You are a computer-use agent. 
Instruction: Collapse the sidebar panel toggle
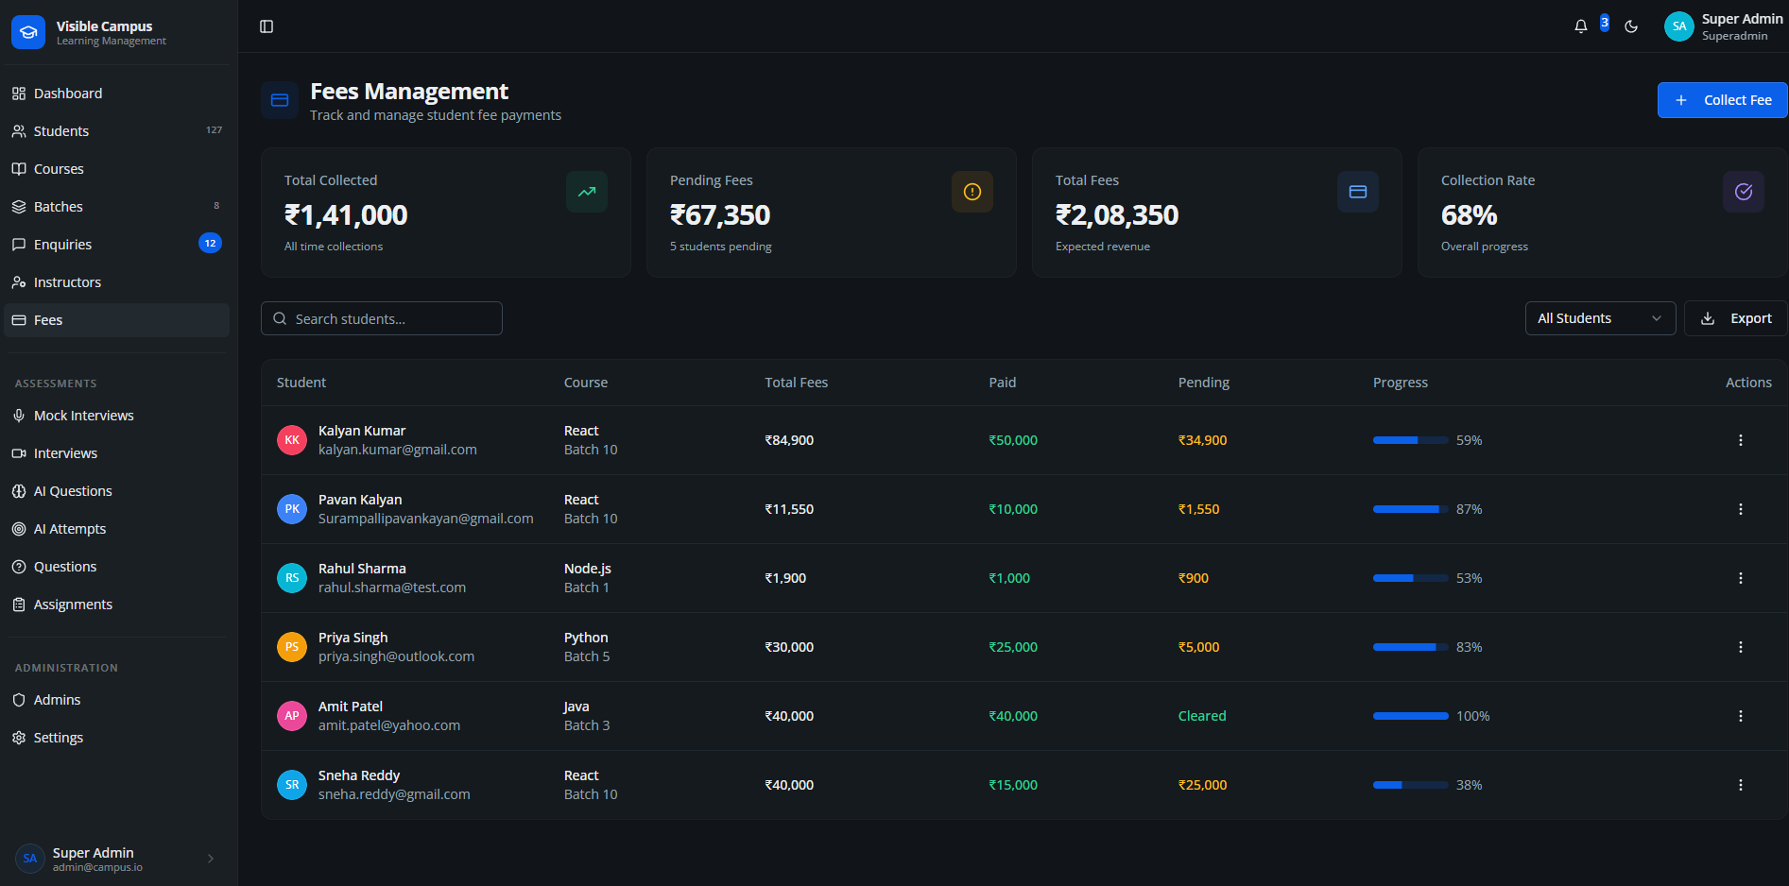[x=267, y=26]
